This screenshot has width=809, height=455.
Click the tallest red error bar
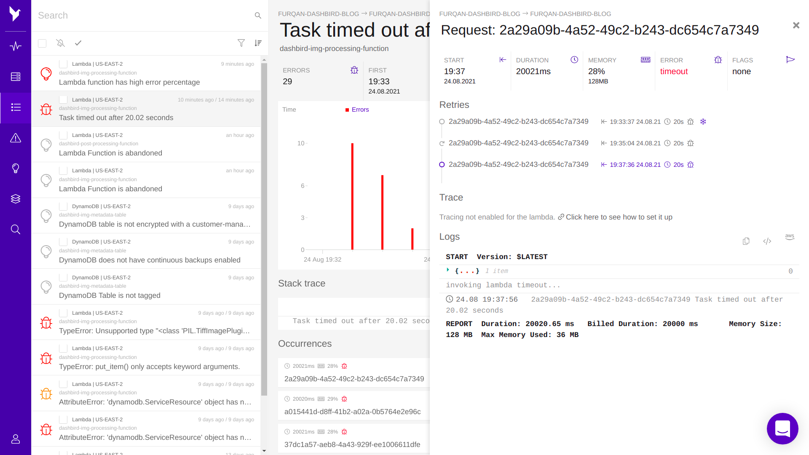click(x=352, y=196)
